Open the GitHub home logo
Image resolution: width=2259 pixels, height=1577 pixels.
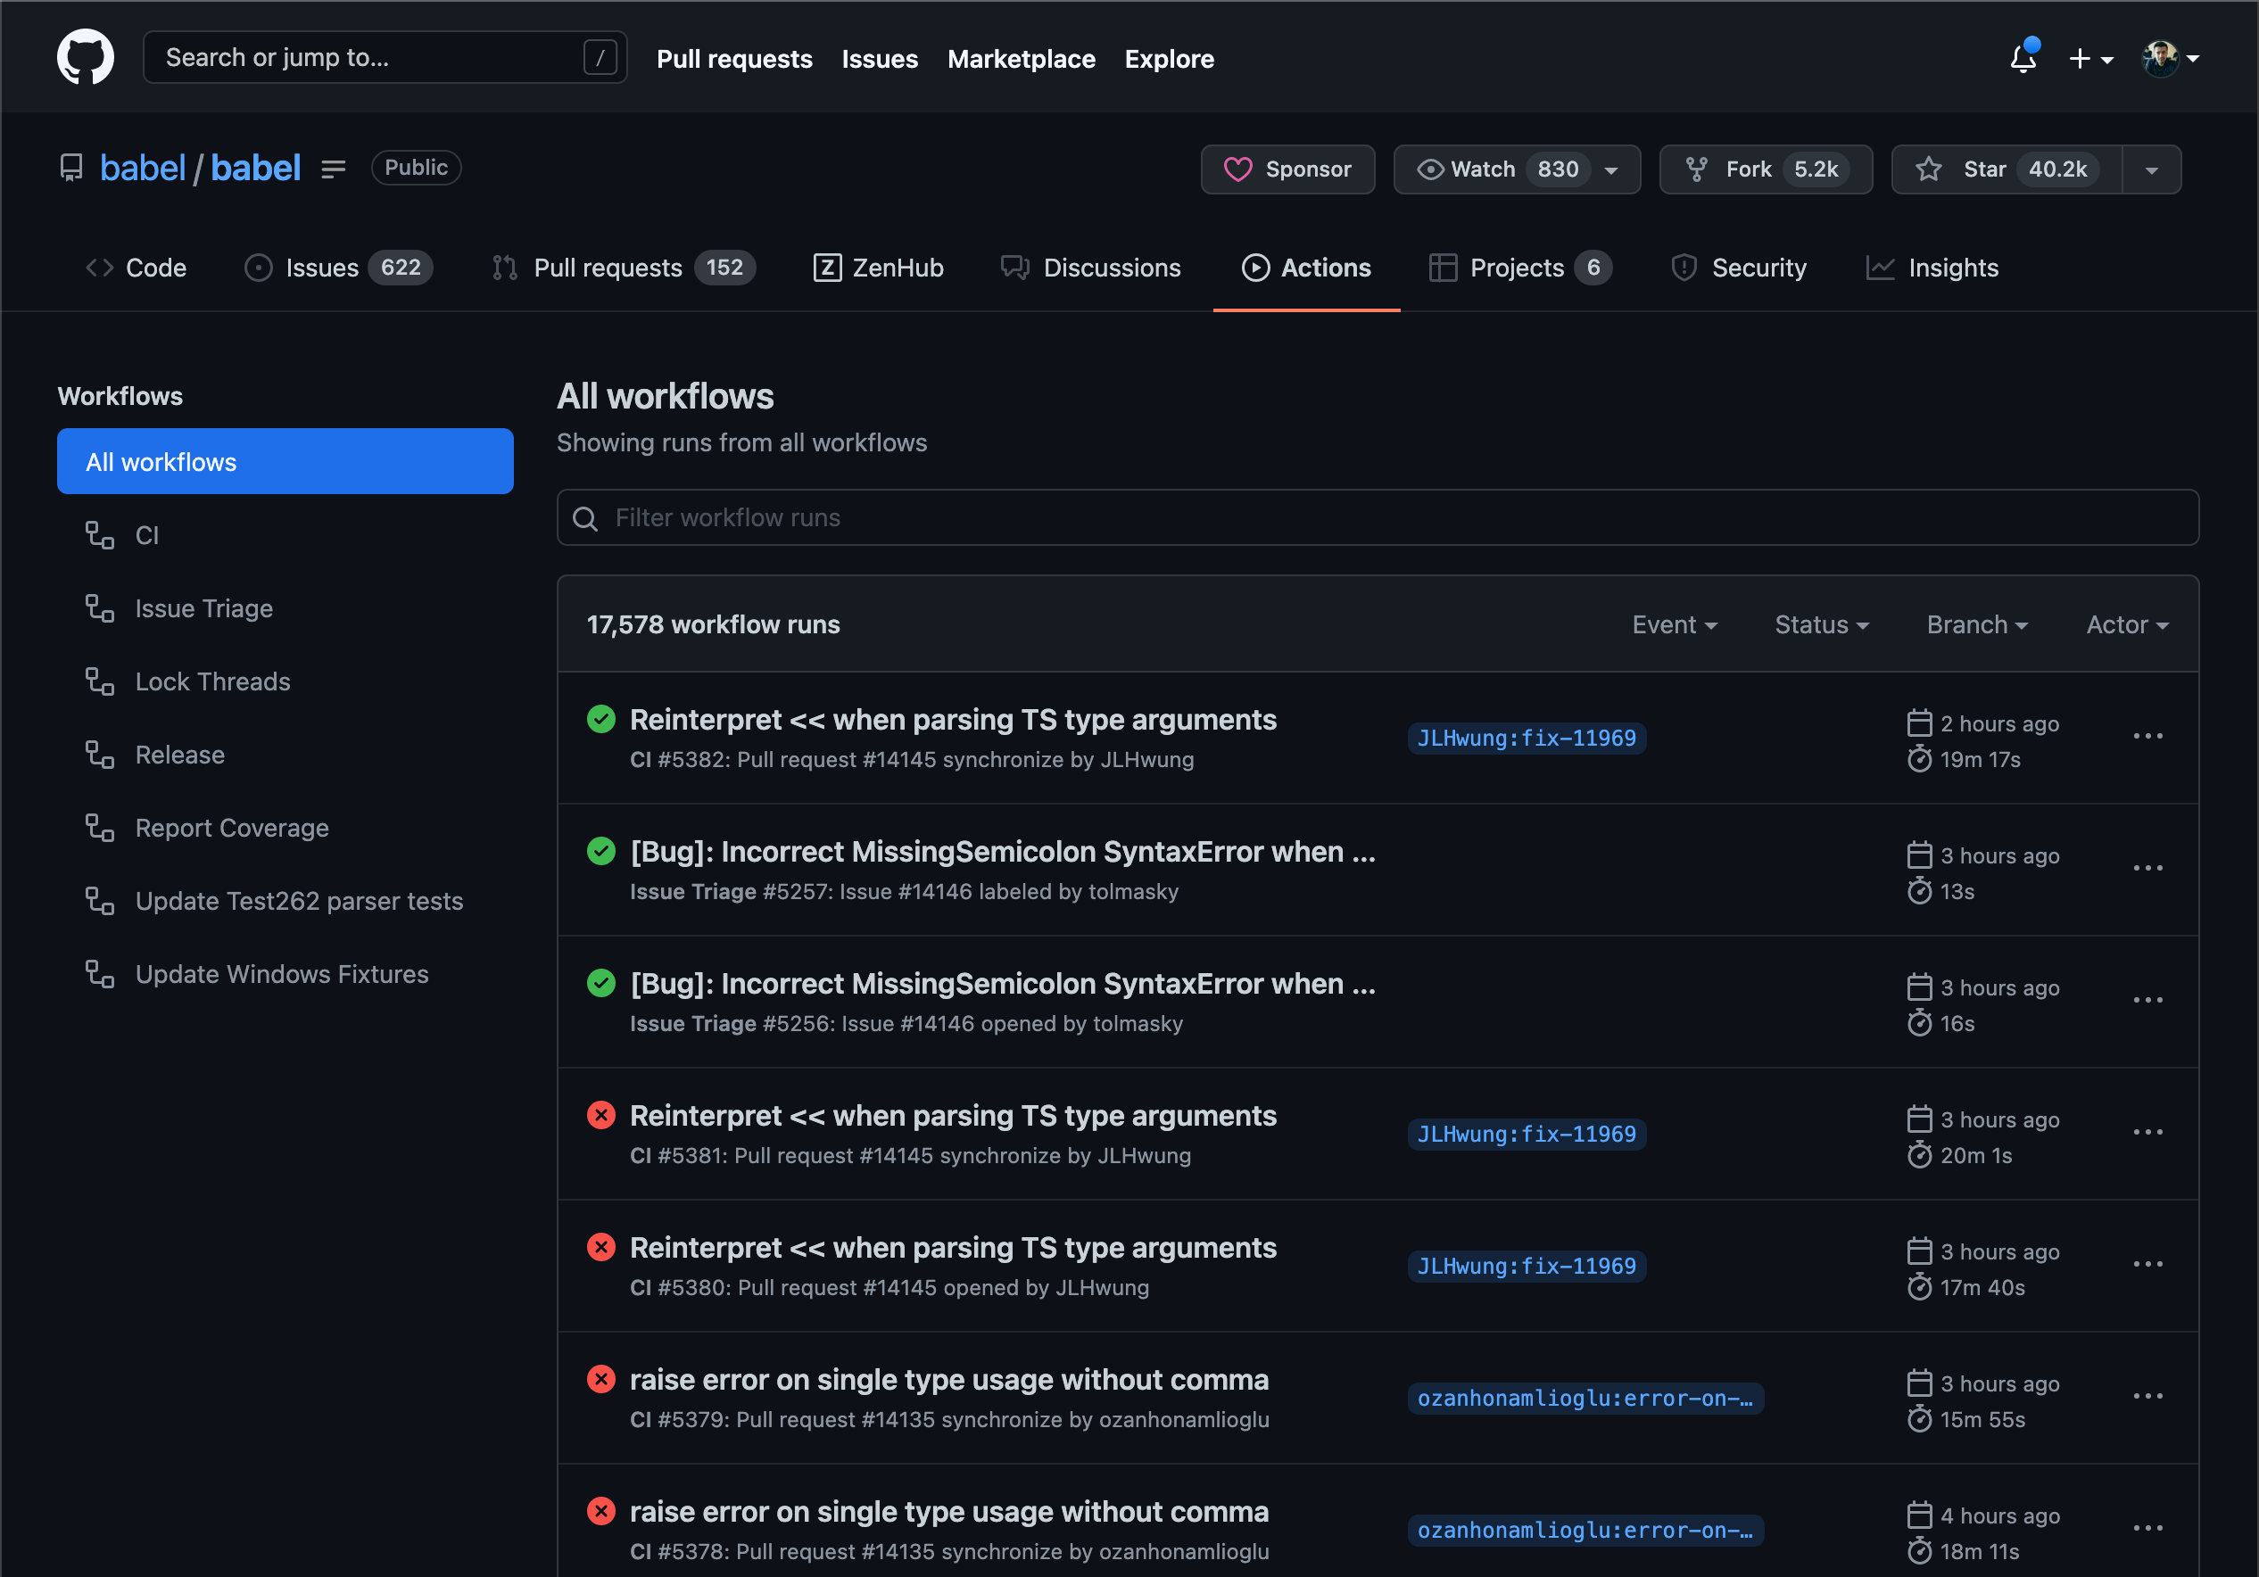(x=86, y=57)
